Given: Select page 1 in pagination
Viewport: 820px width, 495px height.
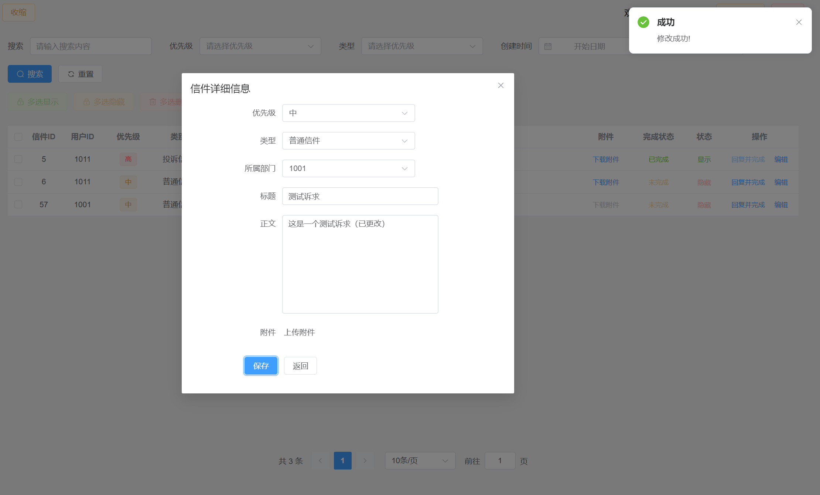Looking at the screenshot, I should point(342,461).
